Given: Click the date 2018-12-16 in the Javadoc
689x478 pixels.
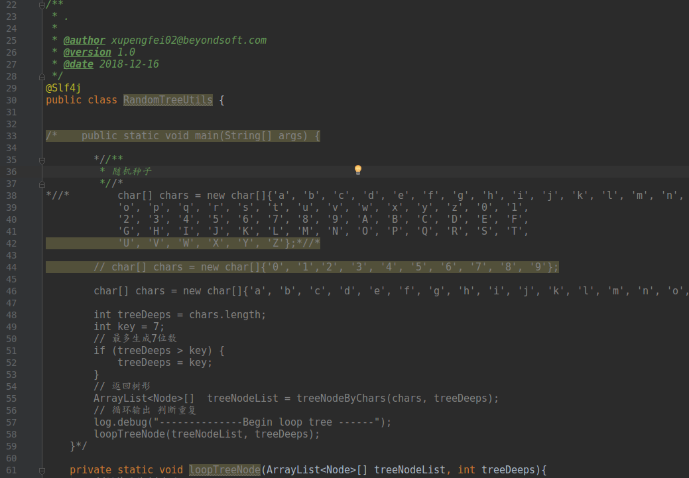Looking at the screenshot, I should click(129, 64).
